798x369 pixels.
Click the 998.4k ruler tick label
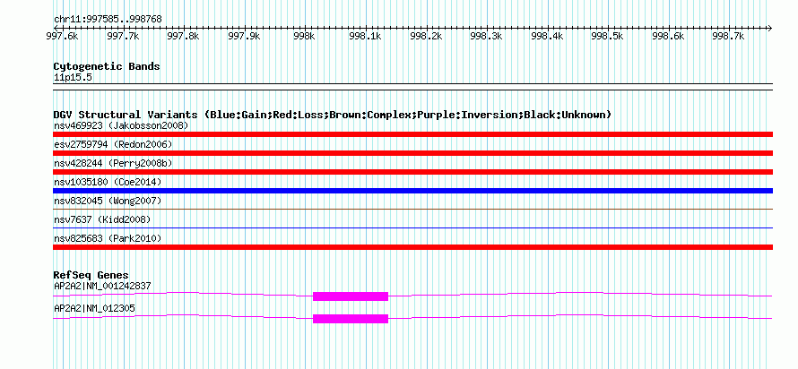(x=547, y=37)
